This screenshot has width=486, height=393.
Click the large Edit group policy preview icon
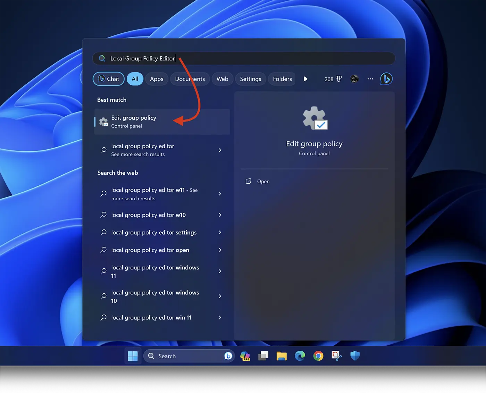[x=315, y=118]
